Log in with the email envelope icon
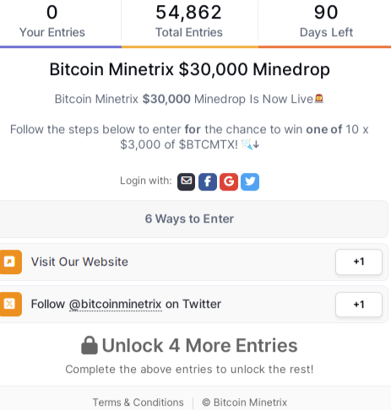 [186, 181]
